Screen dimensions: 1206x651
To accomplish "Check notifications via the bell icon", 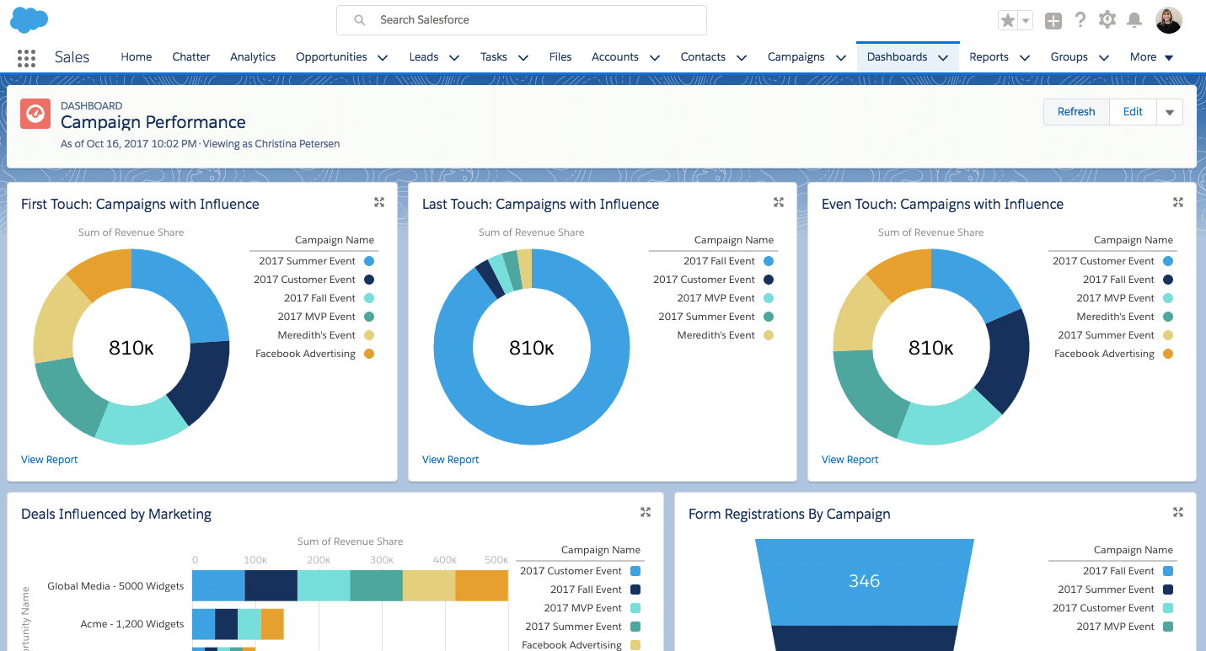I will [x=1134, y=19].
